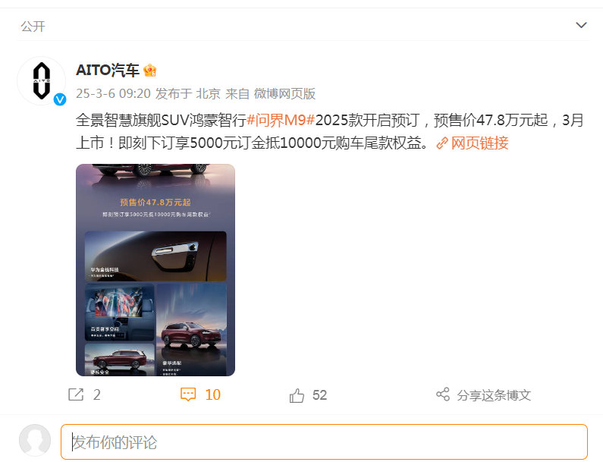Expand the post options chevron
Screen dimensions: 603x462
(581, 25)
